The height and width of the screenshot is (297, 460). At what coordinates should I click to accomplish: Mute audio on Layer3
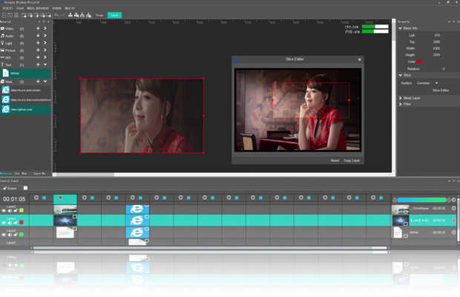coord(10,223)
